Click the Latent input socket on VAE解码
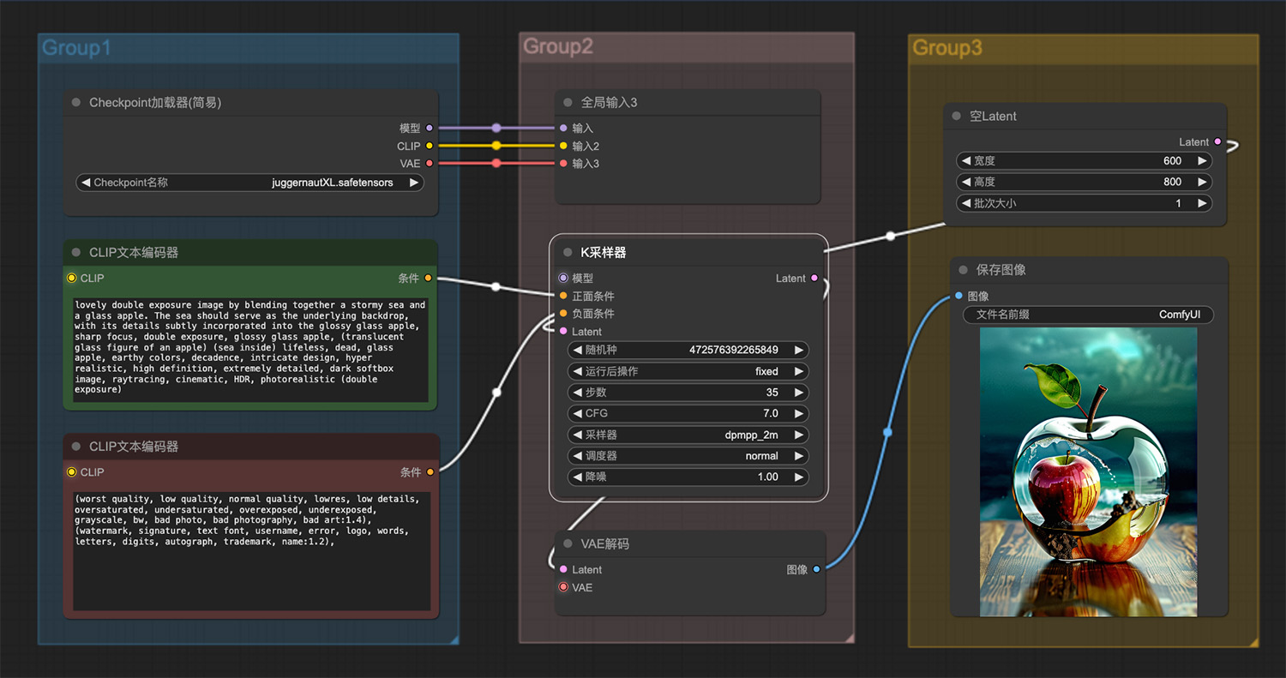Image resolution: width=1286 pixels, height=678 pixels. [563, 569]
